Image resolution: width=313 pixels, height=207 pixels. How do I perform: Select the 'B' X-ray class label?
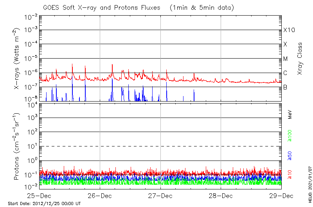coord(285,87)
